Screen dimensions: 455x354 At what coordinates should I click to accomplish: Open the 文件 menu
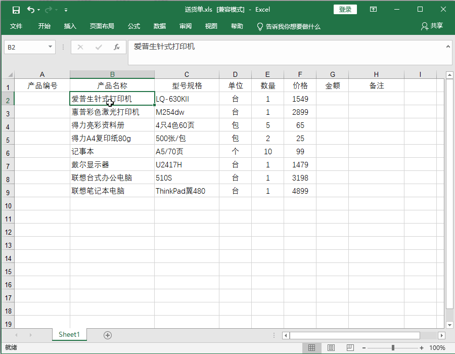coord(16,26)
